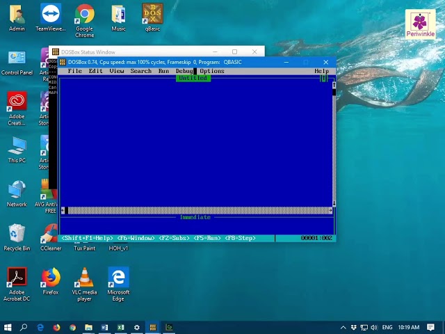Open the Run menu in QBasic
The width and height of the screenshot is (445, 334).
(164, 71)
